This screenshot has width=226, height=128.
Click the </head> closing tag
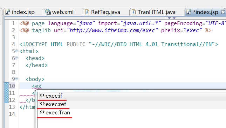[36, 65]
